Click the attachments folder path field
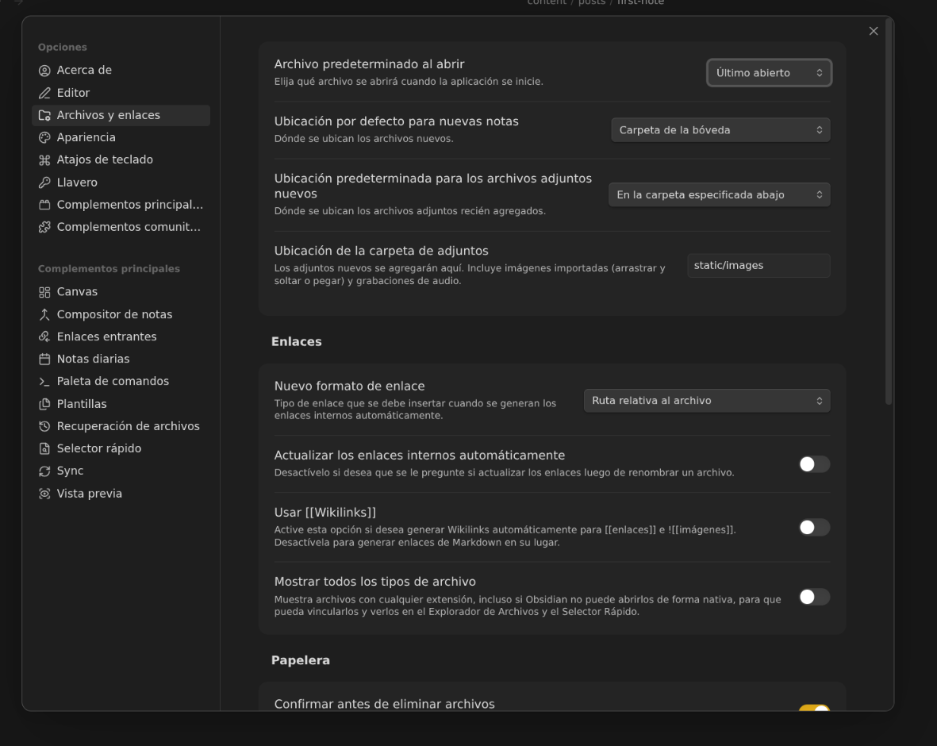The image size is (937, 746). click(758, 266)
